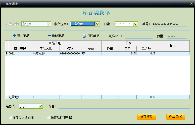Click the 条码 column header
Screen dimensions: 195x125
[x=70, y=49]
